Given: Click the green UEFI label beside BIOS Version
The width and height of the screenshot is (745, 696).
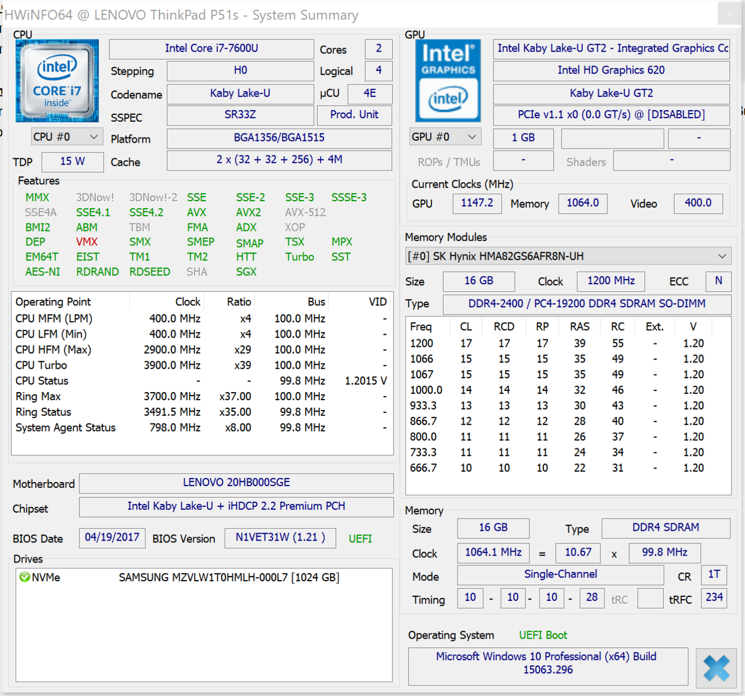Looking at the screenshot, I should (360, 539).
